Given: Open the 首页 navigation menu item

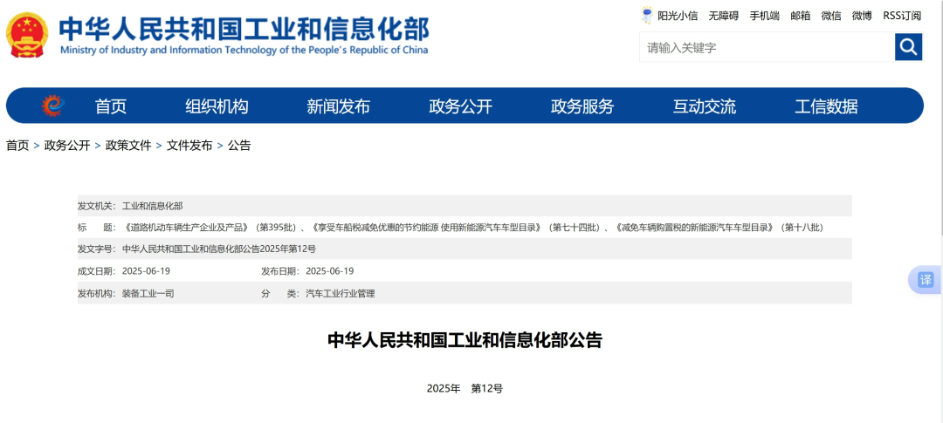Looking at the screenshot, I should pos(111,106).
